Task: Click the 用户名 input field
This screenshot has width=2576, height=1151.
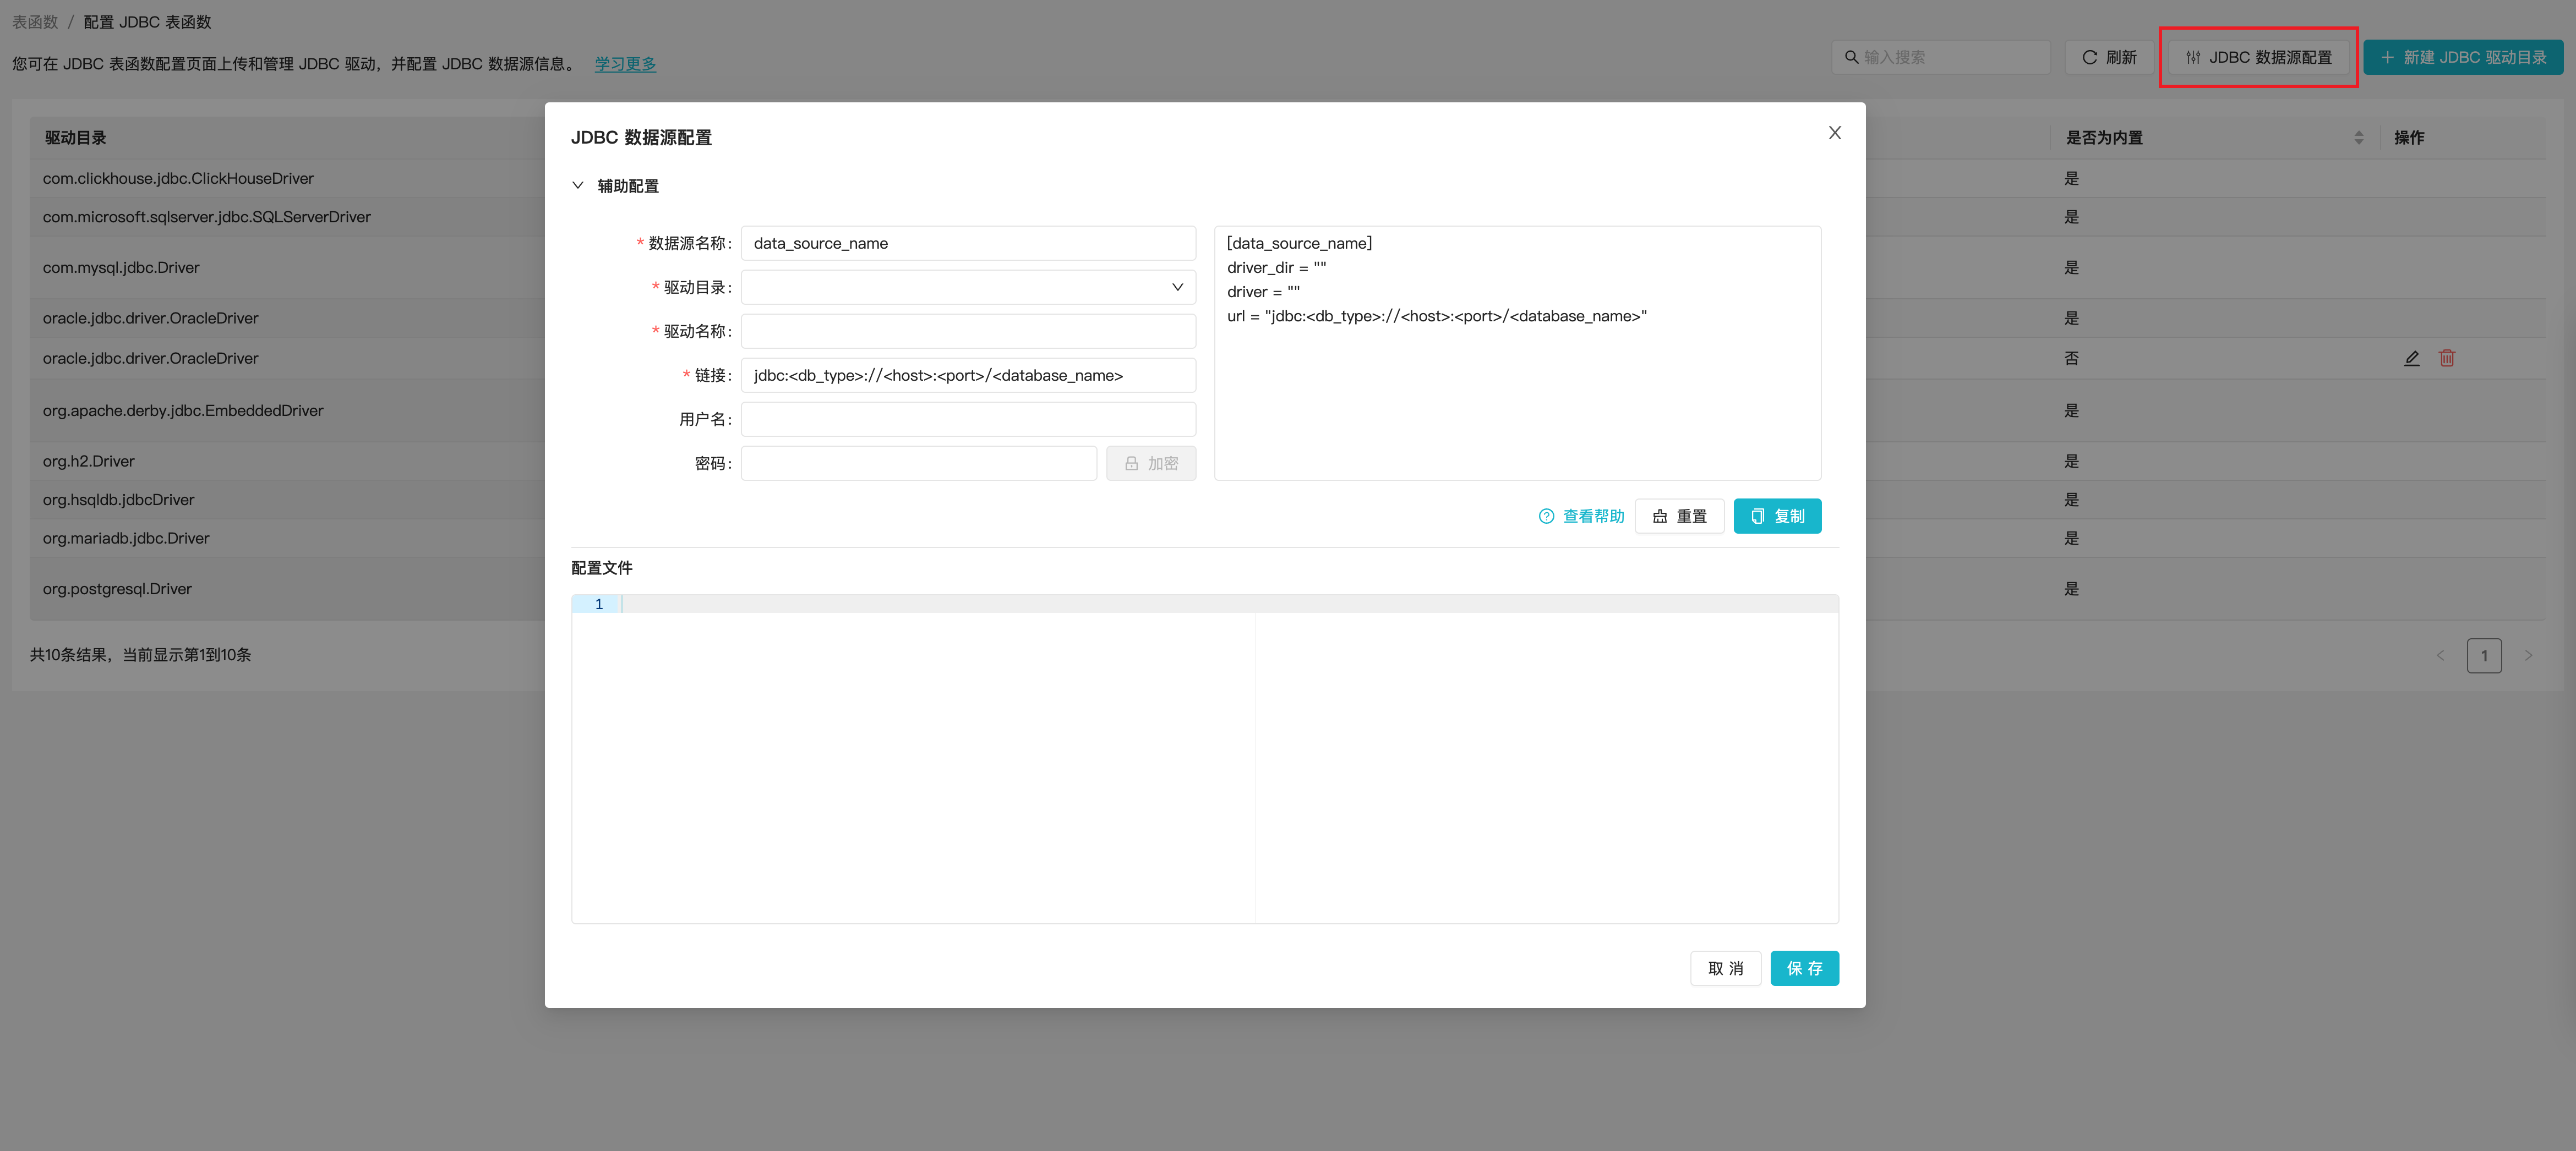Action: point(968,419)
